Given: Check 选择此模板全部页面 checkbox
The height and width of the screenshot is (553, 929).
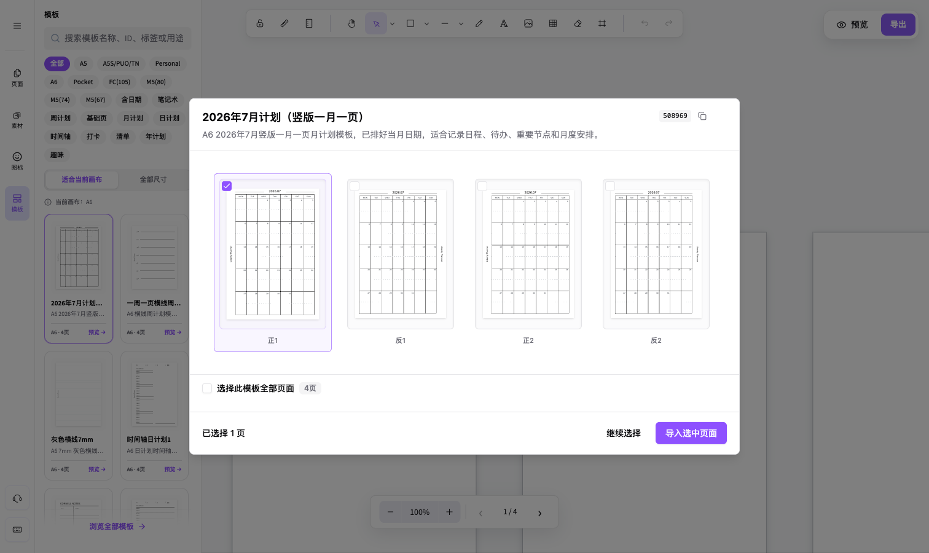Looking at the screenshot, I should 207,388.
